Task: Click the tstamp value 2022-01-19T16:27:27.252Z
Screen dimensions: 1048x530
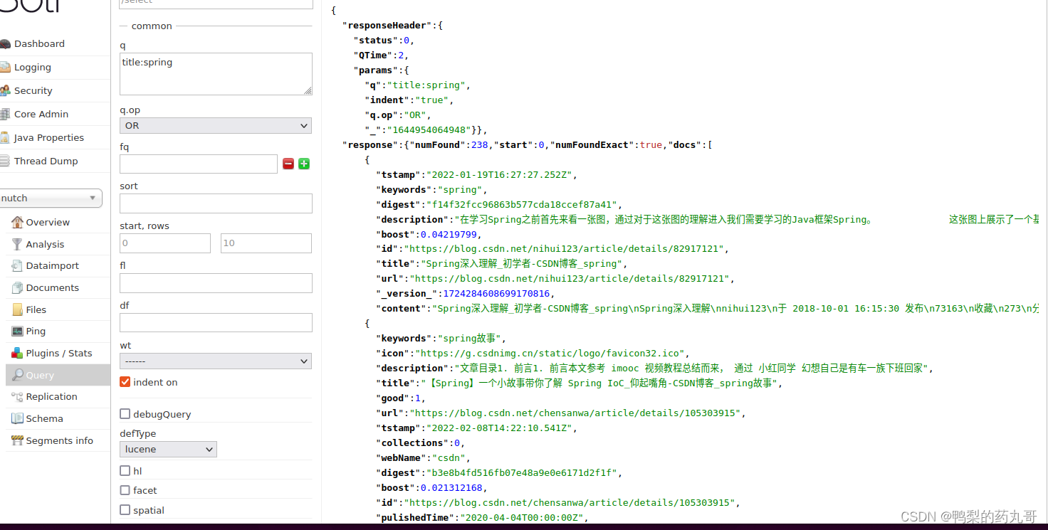Action: [x=501, y=174]
